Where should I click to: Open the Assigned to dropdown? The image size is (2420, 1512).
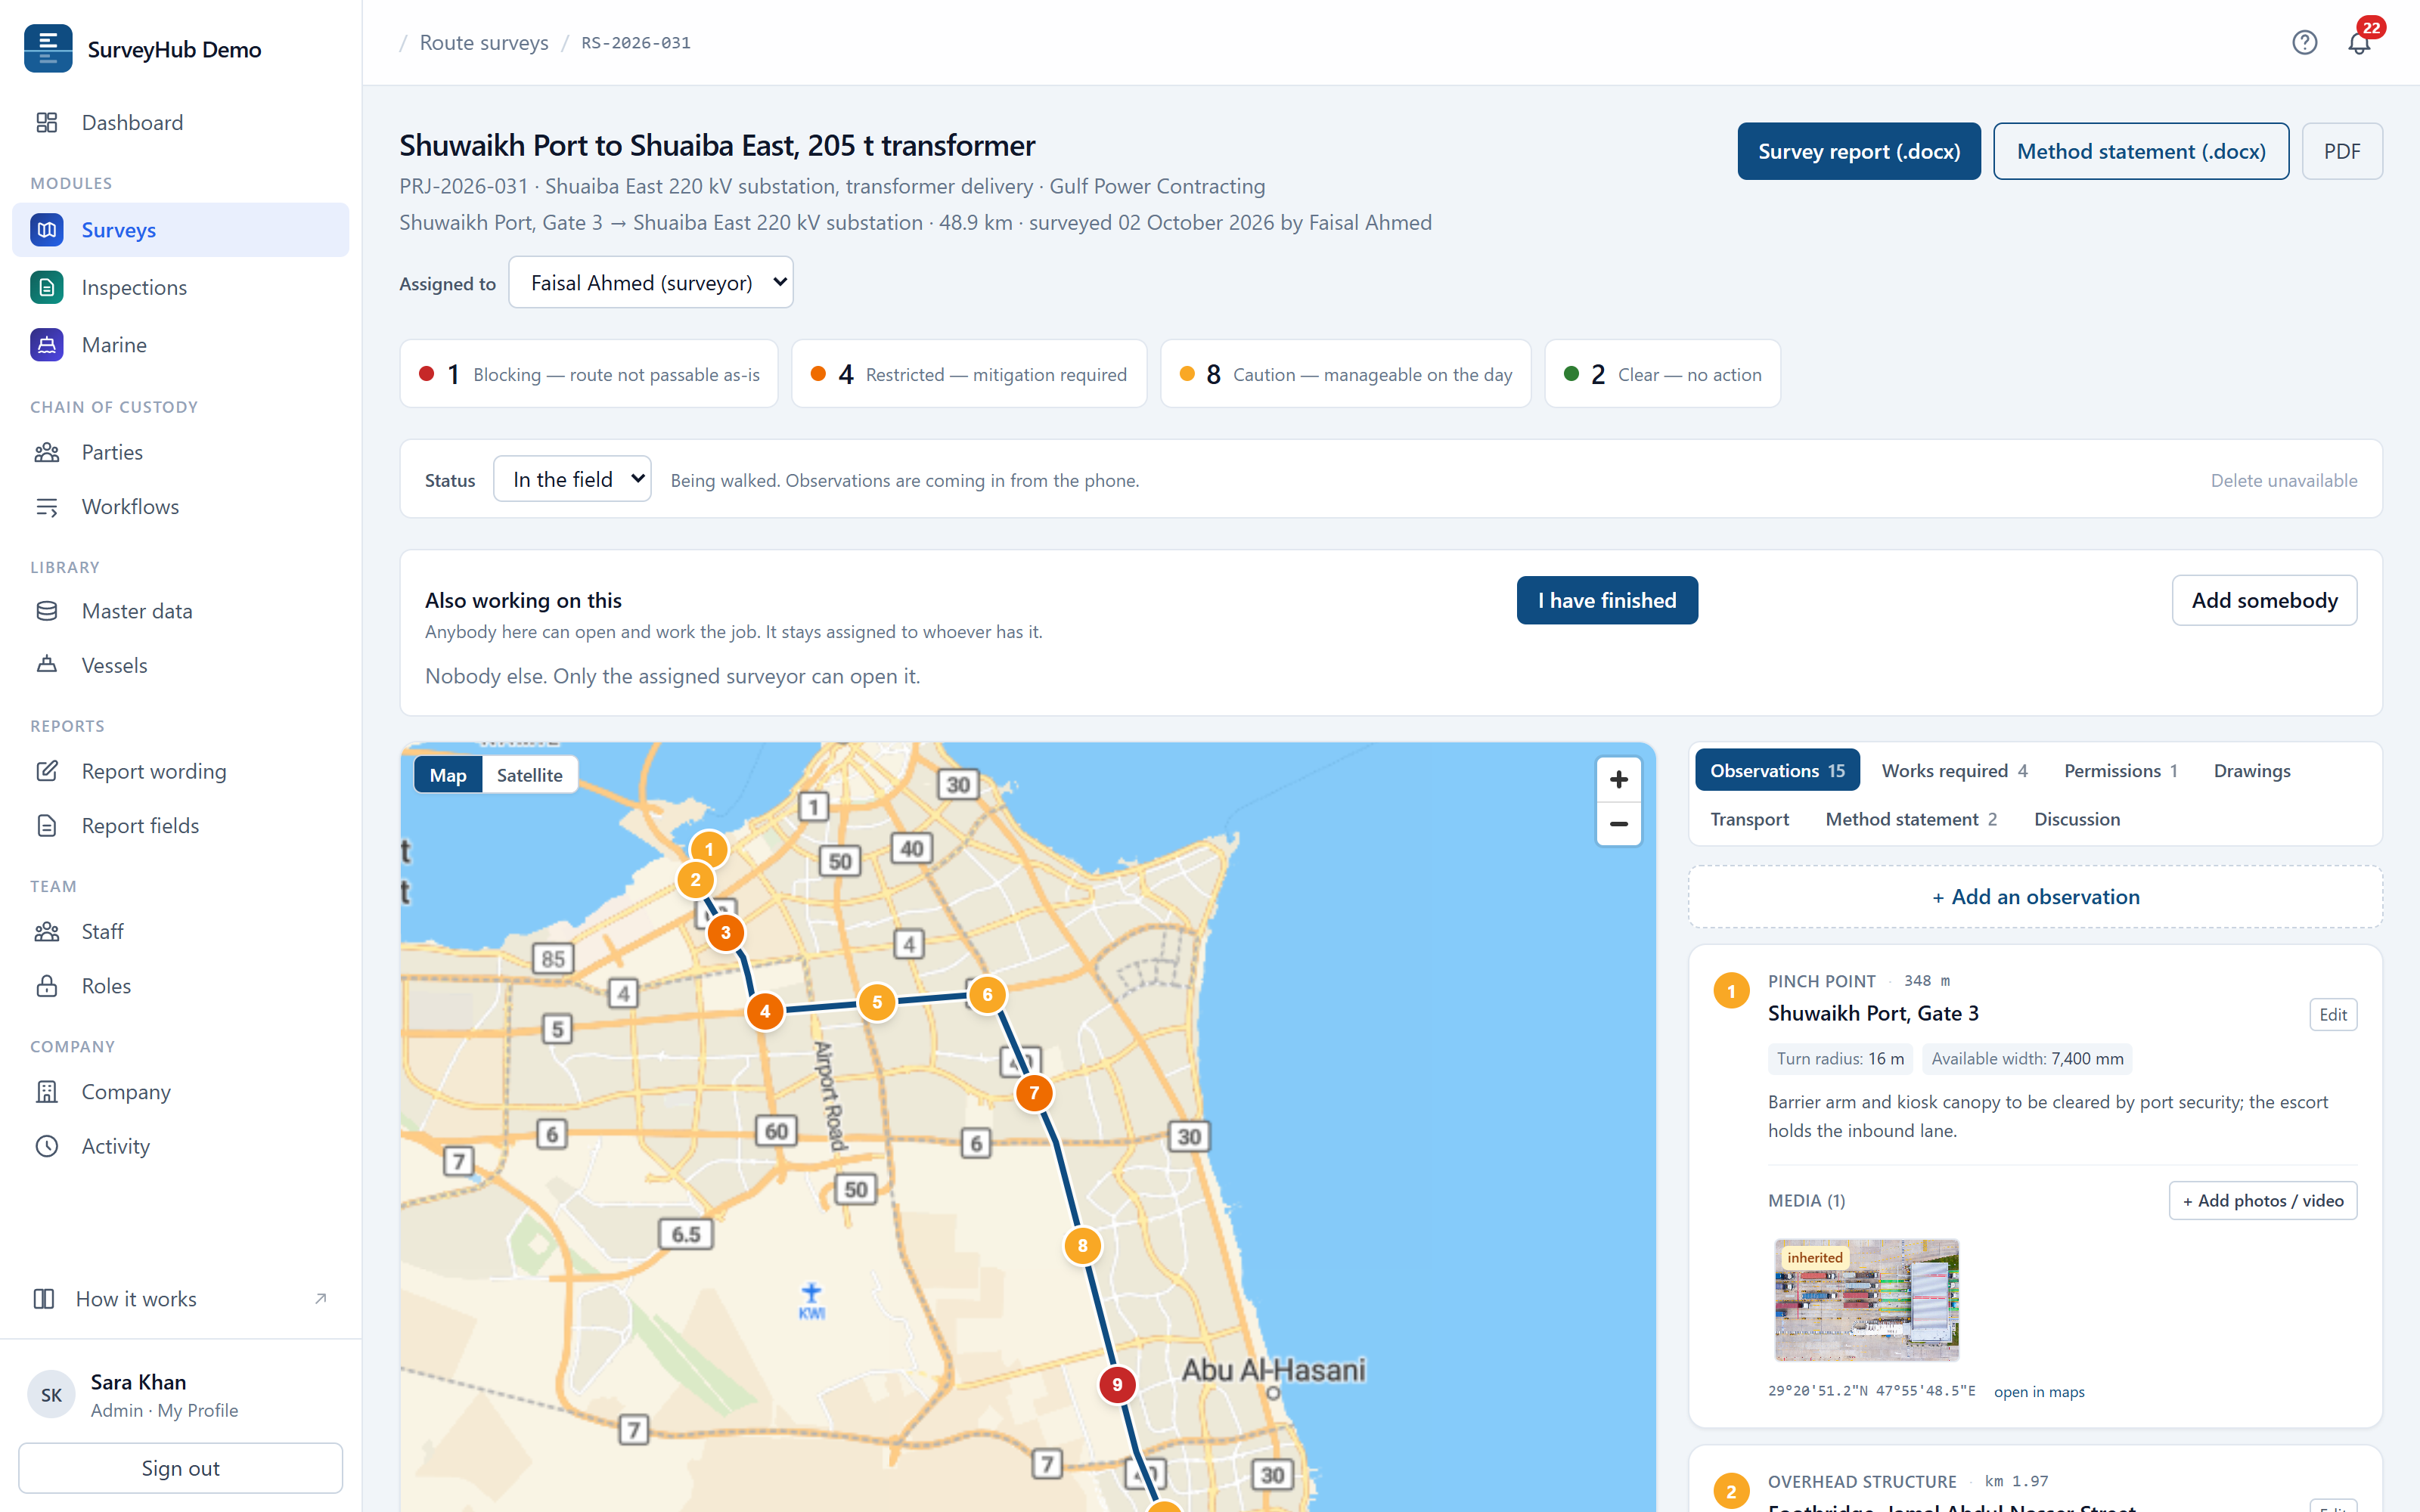(x=651, y=282)
